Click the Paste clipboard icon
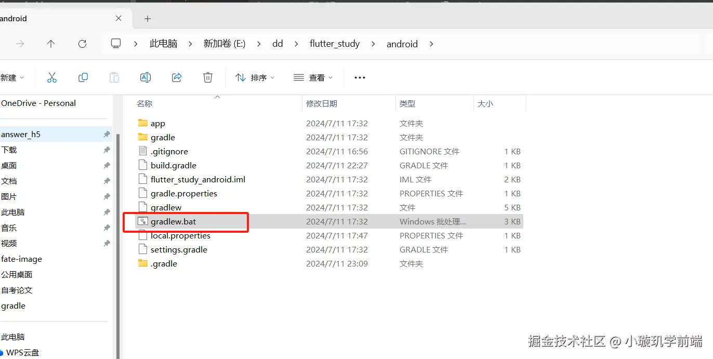Image resolution: width=713 pixels, height=359 pixels. pos(114,77)
